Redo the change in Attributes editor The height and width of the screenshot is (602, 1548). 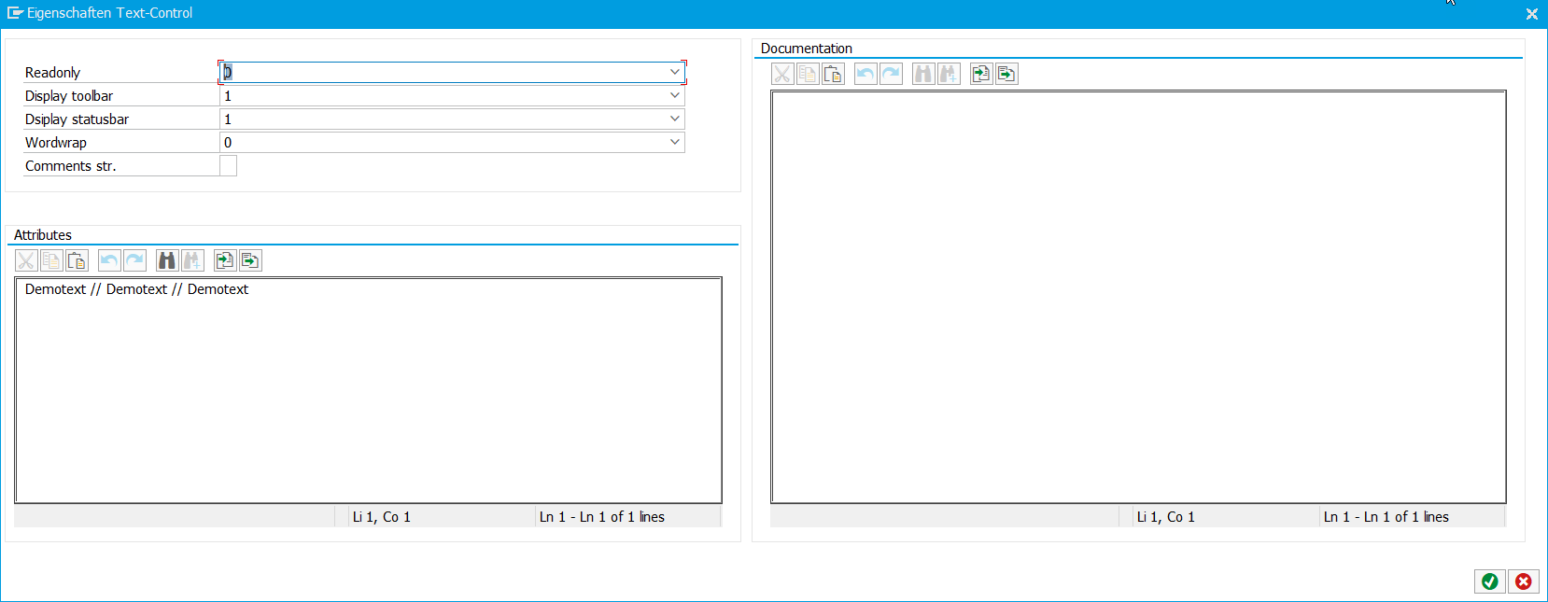[x=134, y=260]
